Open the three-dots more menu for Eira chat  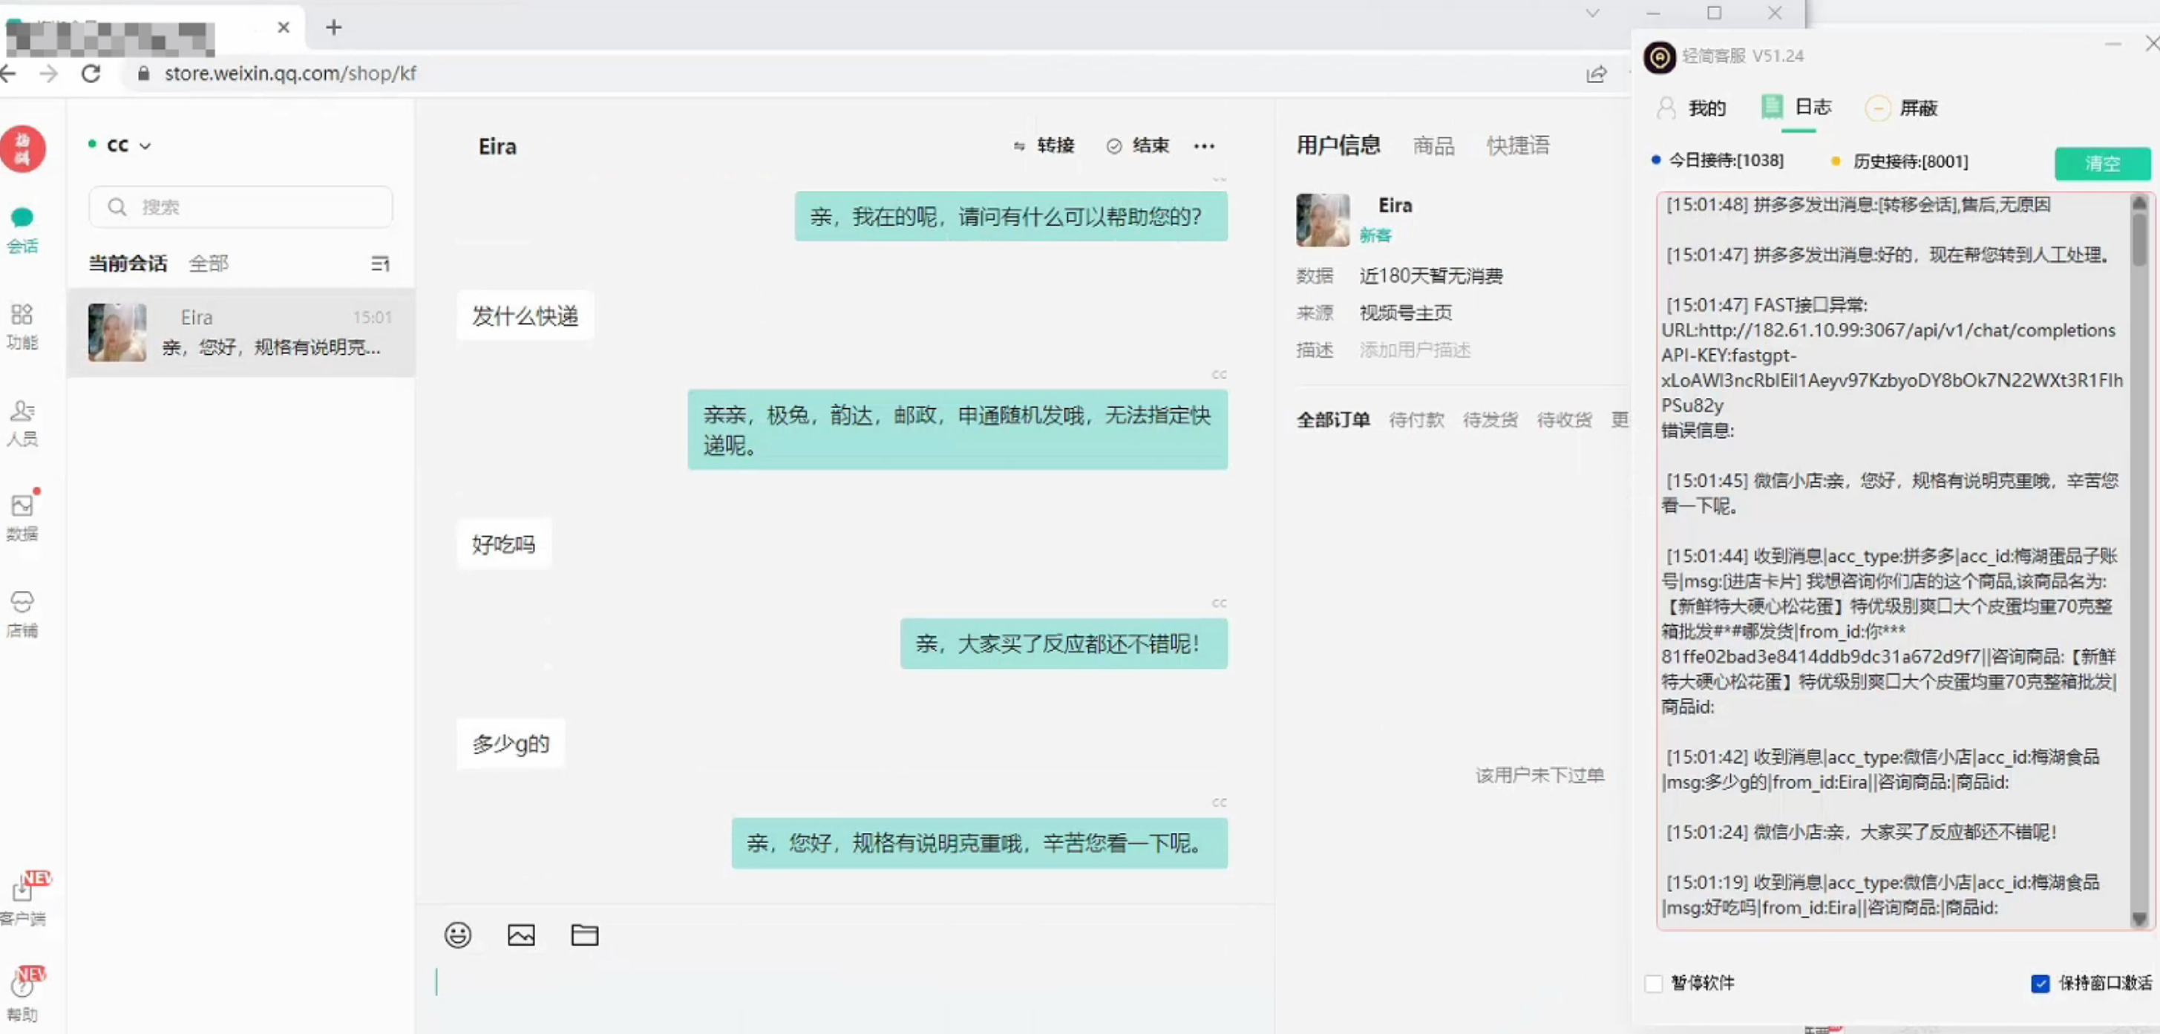[x=1204, y=146]
